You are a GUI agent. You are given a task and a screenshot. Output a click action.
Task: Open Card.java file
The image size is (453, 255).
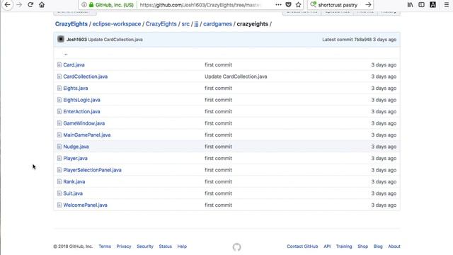tap(74, 64)
